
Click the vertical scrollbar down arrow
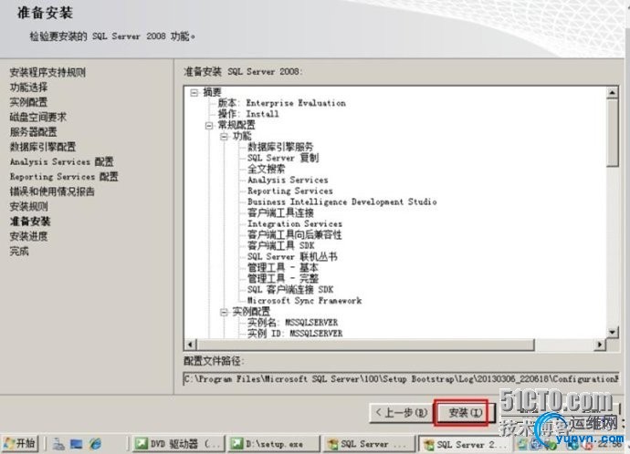[x=612, y=332]
